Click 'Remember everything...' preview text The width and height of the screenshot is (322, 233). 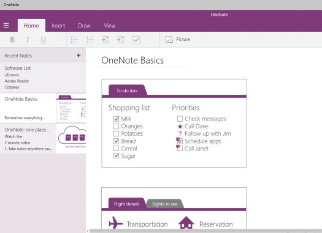(x=25, y=118)
